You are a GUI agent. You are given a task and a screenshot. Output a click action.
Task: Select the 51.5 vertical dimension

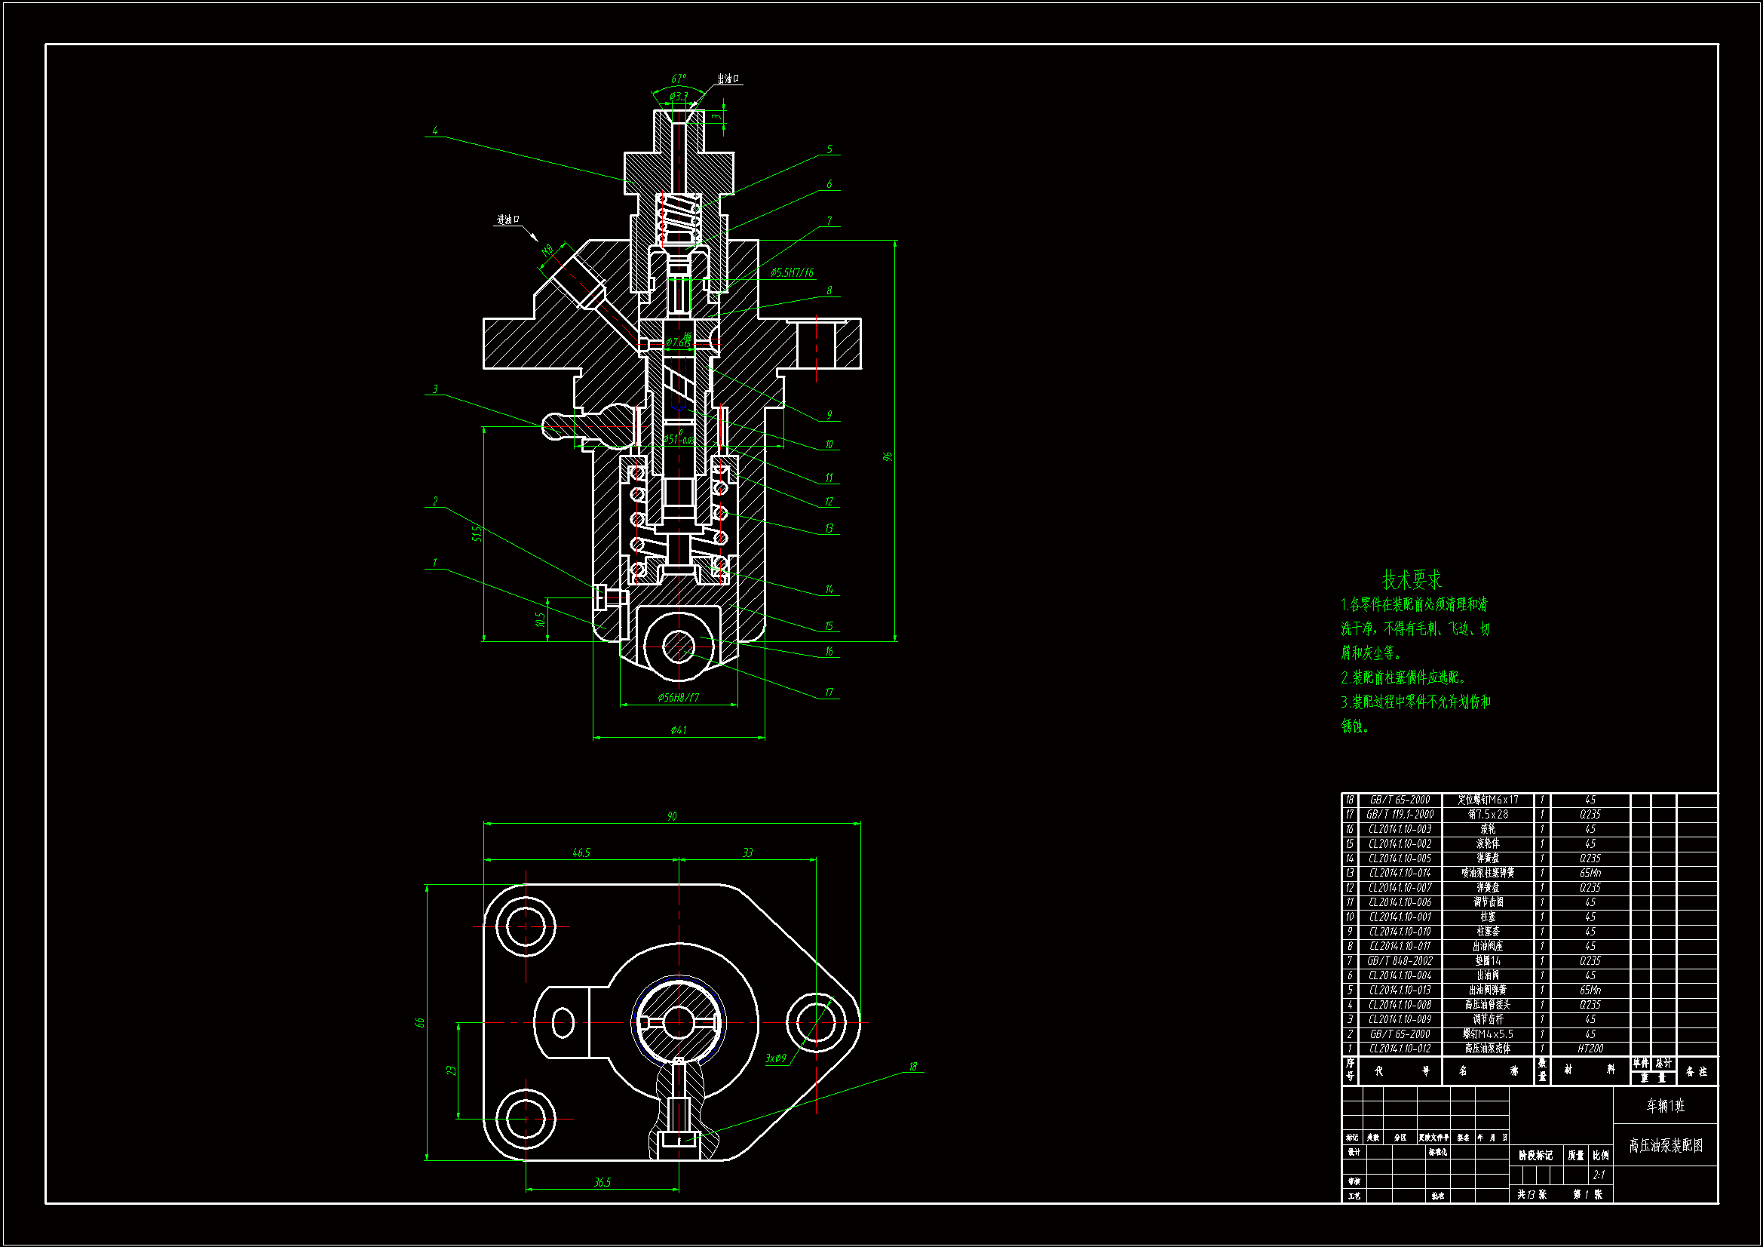click(x=477, y=533)
